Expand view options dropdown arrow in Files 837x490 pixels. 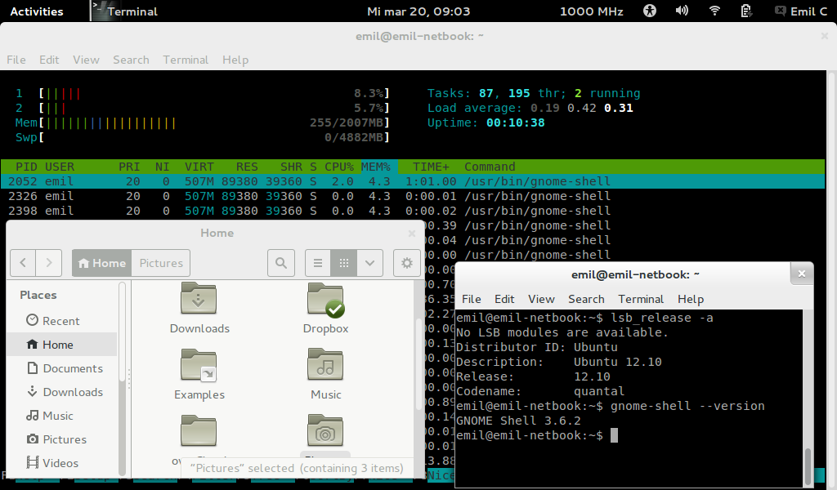coord(370,263)
